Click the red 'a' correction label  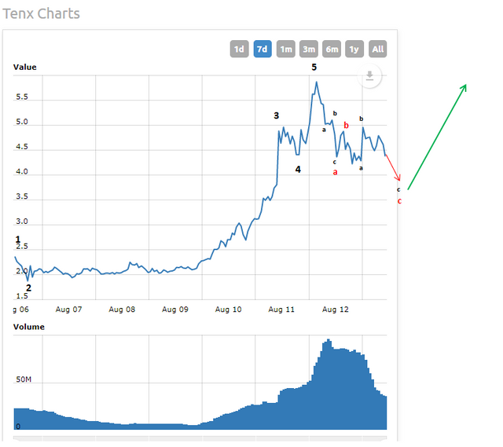pos(336,172)
